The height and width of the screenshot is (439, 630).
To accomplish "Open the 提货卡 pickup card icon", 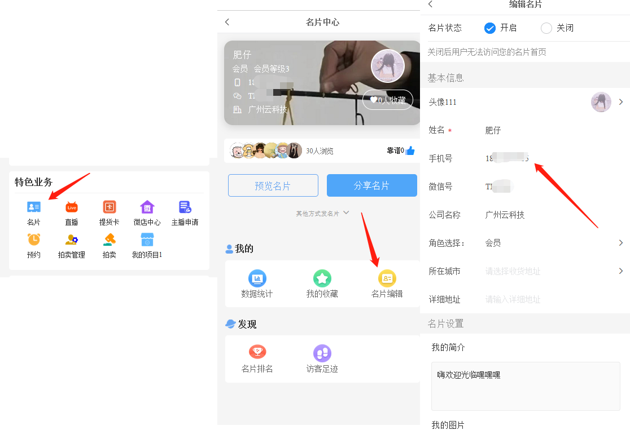I will 110,207.
